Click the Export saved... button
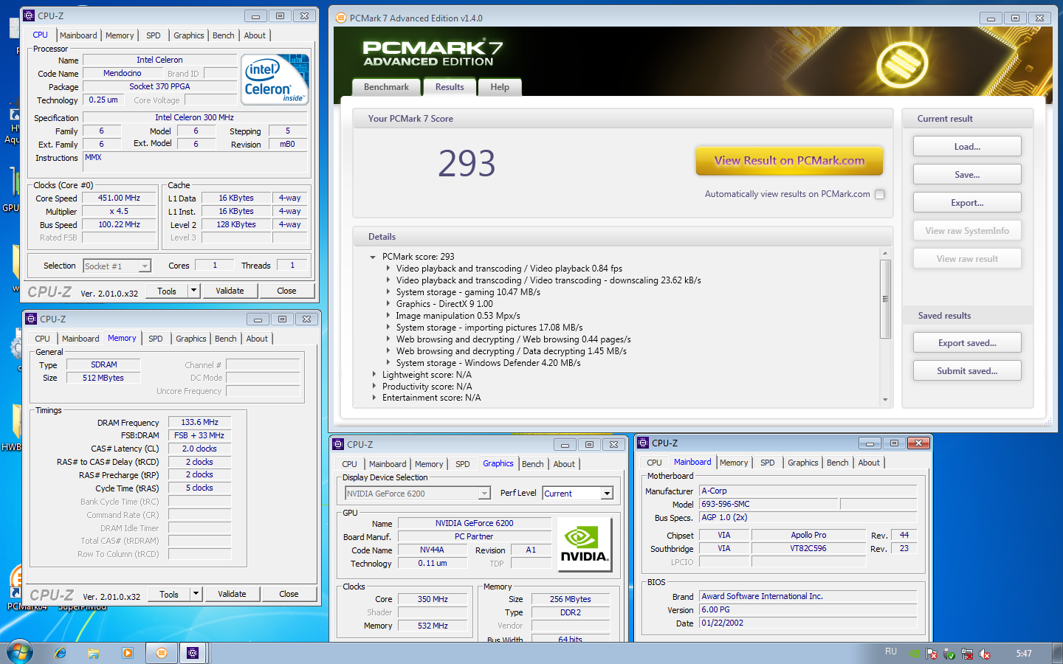 [x=967, y=342]
